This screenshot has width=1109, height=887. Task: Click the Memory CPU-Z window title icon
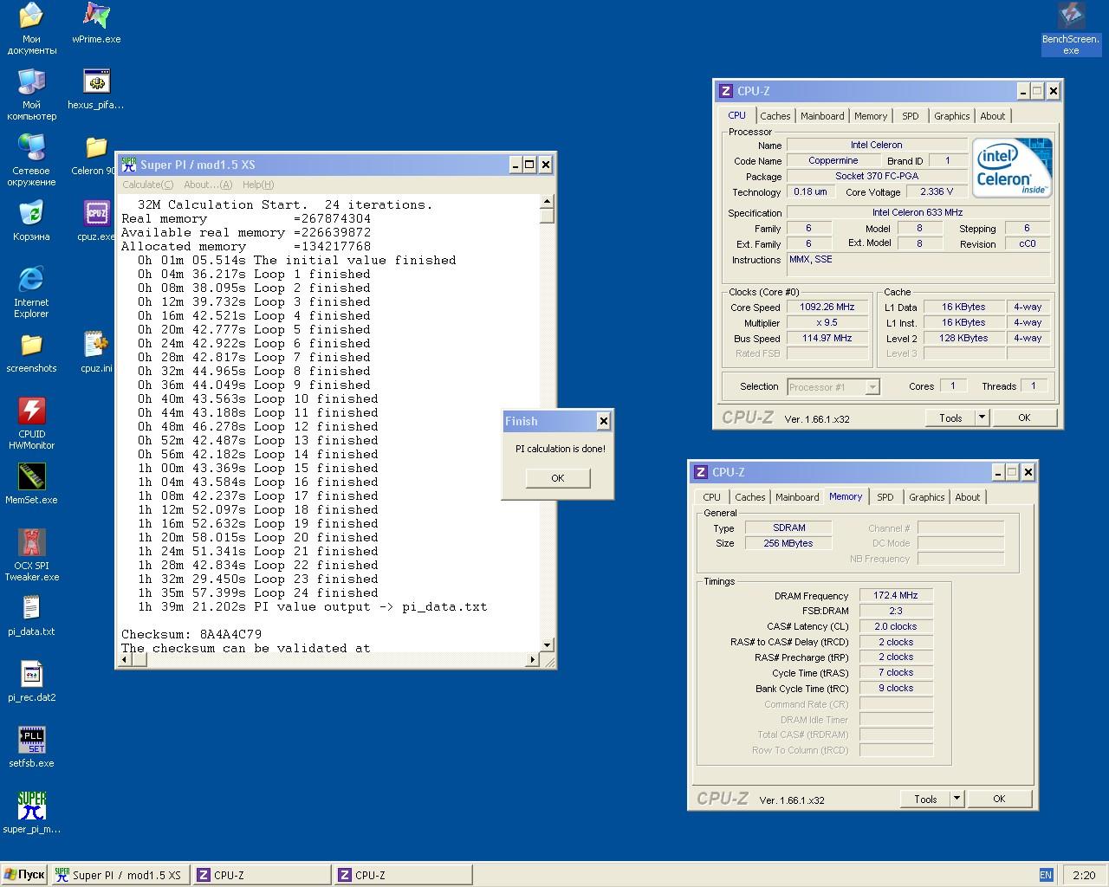tap(701, 472)
